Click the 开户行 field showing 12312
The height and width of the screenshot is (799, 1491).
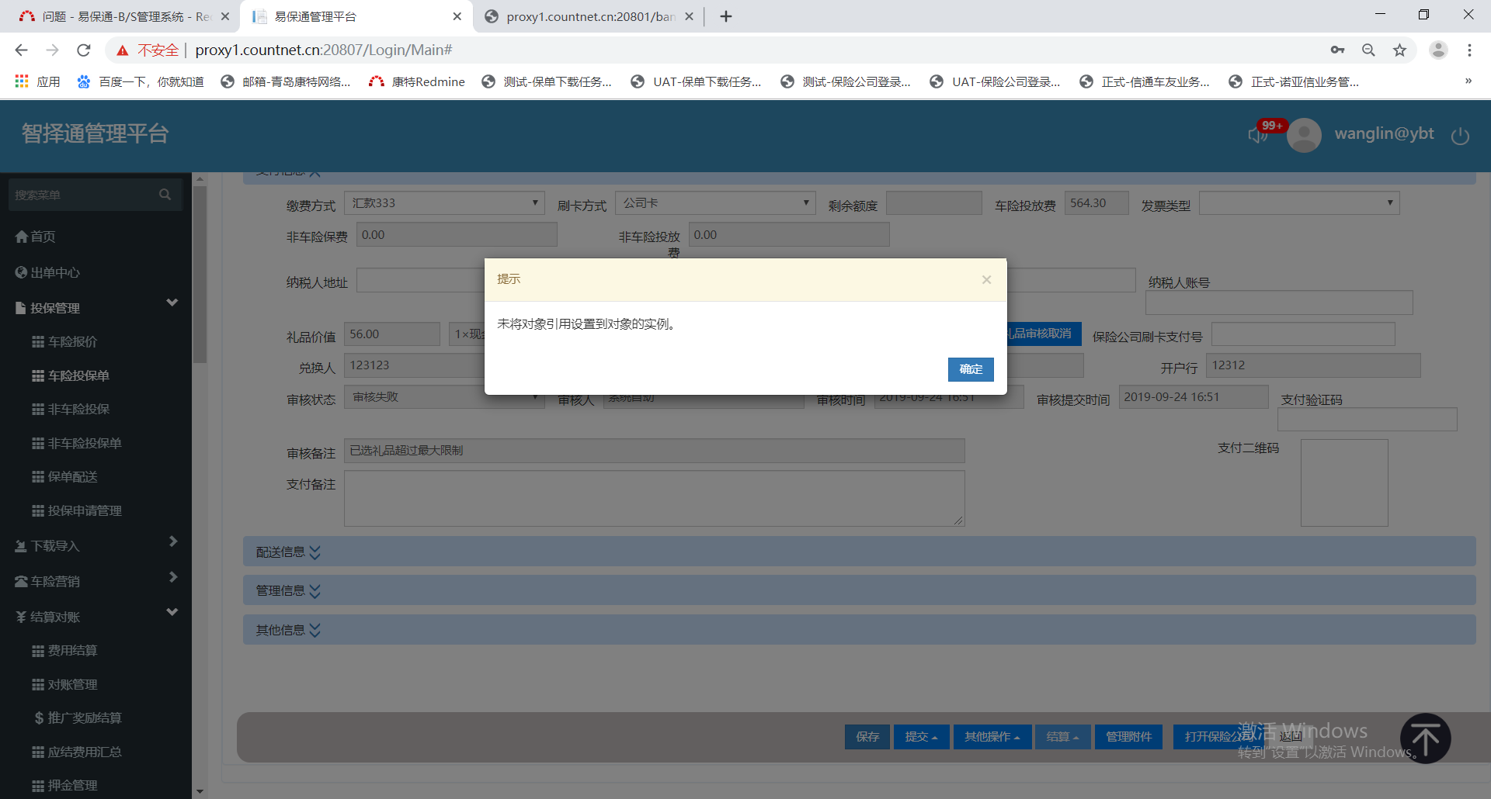(x=1313, y=365)
